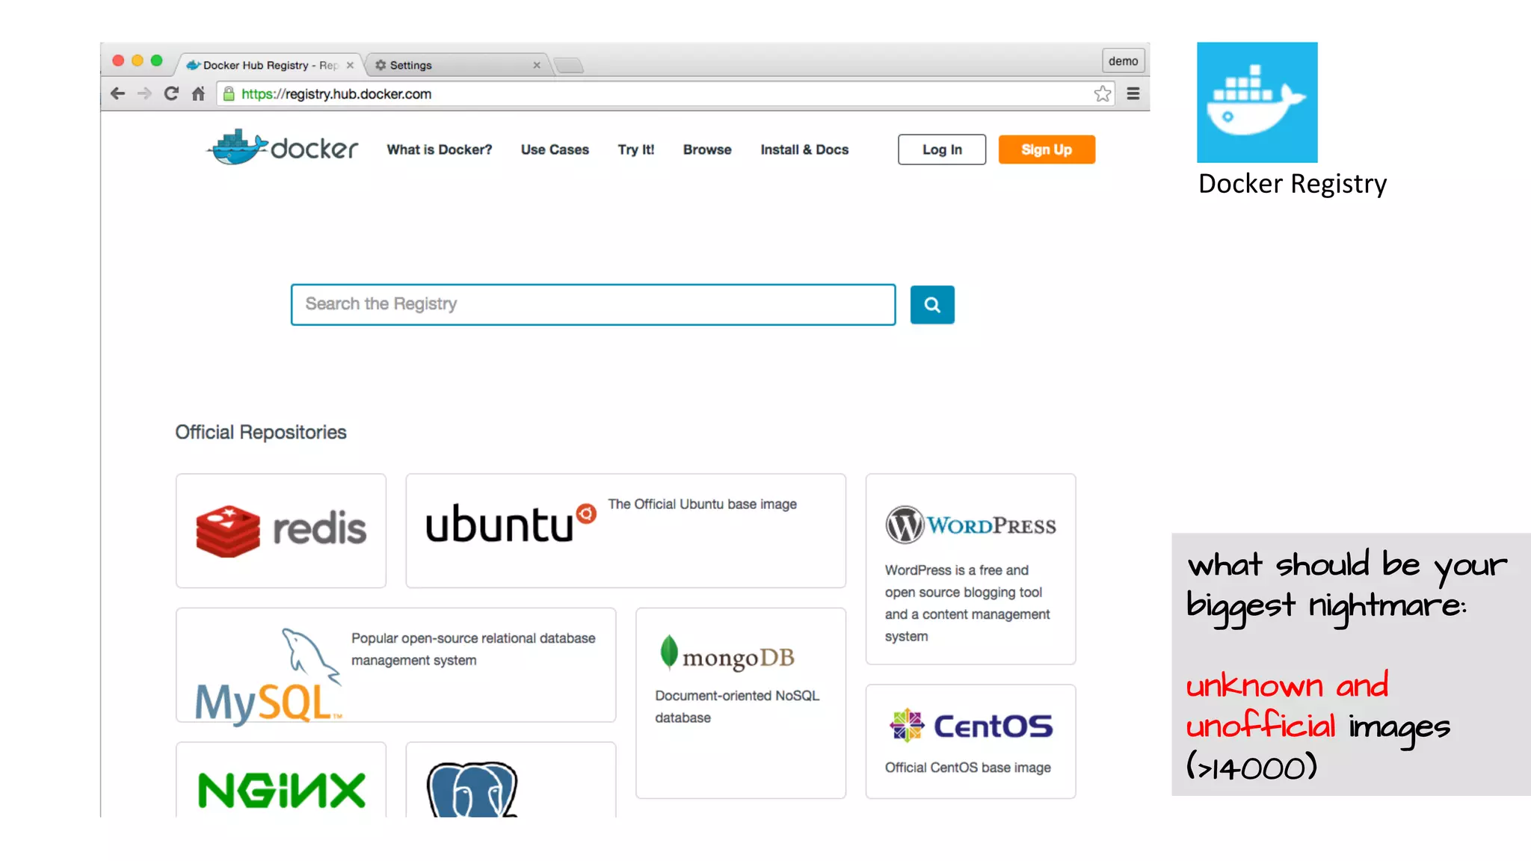The width and height of the screenshot is (1531, 861).
Task: Click 'Popular open-source relational database' description
Action: coord(473,649)
